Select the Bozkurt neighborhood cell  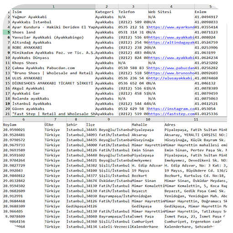pos(148,176)
